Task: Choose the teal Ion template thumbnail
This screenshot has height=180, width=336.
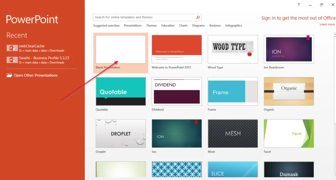Action: (x=177, y=133)
